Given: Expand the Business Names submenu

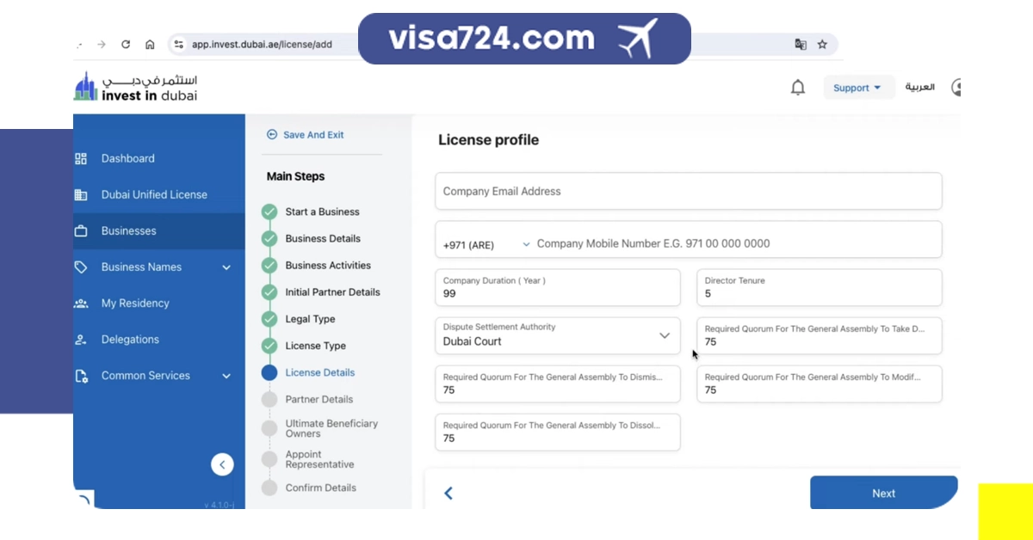Looking at the screenshot, I should (x=226, y=267).
